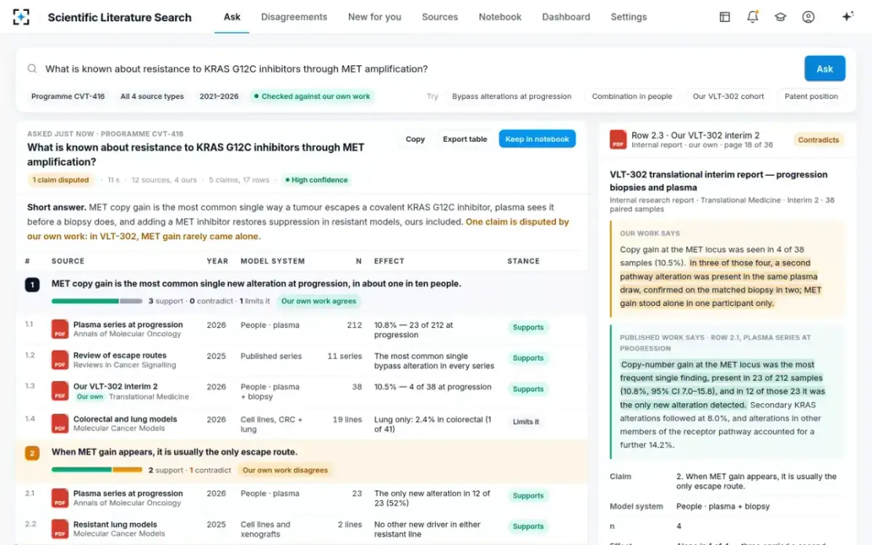The width and height of the screenshot is (872, 545).
Task: Click the Limits it tag on row 1.4
Action: 526,421
